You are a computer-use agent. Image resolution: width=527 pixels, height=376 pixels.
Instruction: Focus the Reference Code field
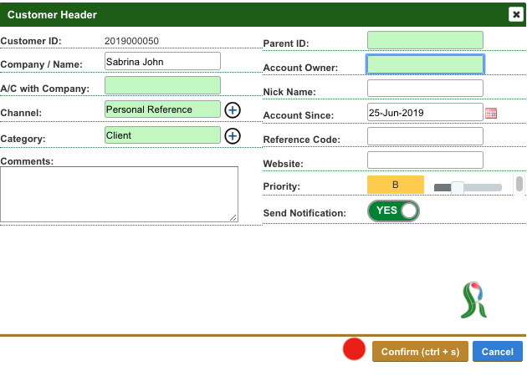click(x=425, y=136)
